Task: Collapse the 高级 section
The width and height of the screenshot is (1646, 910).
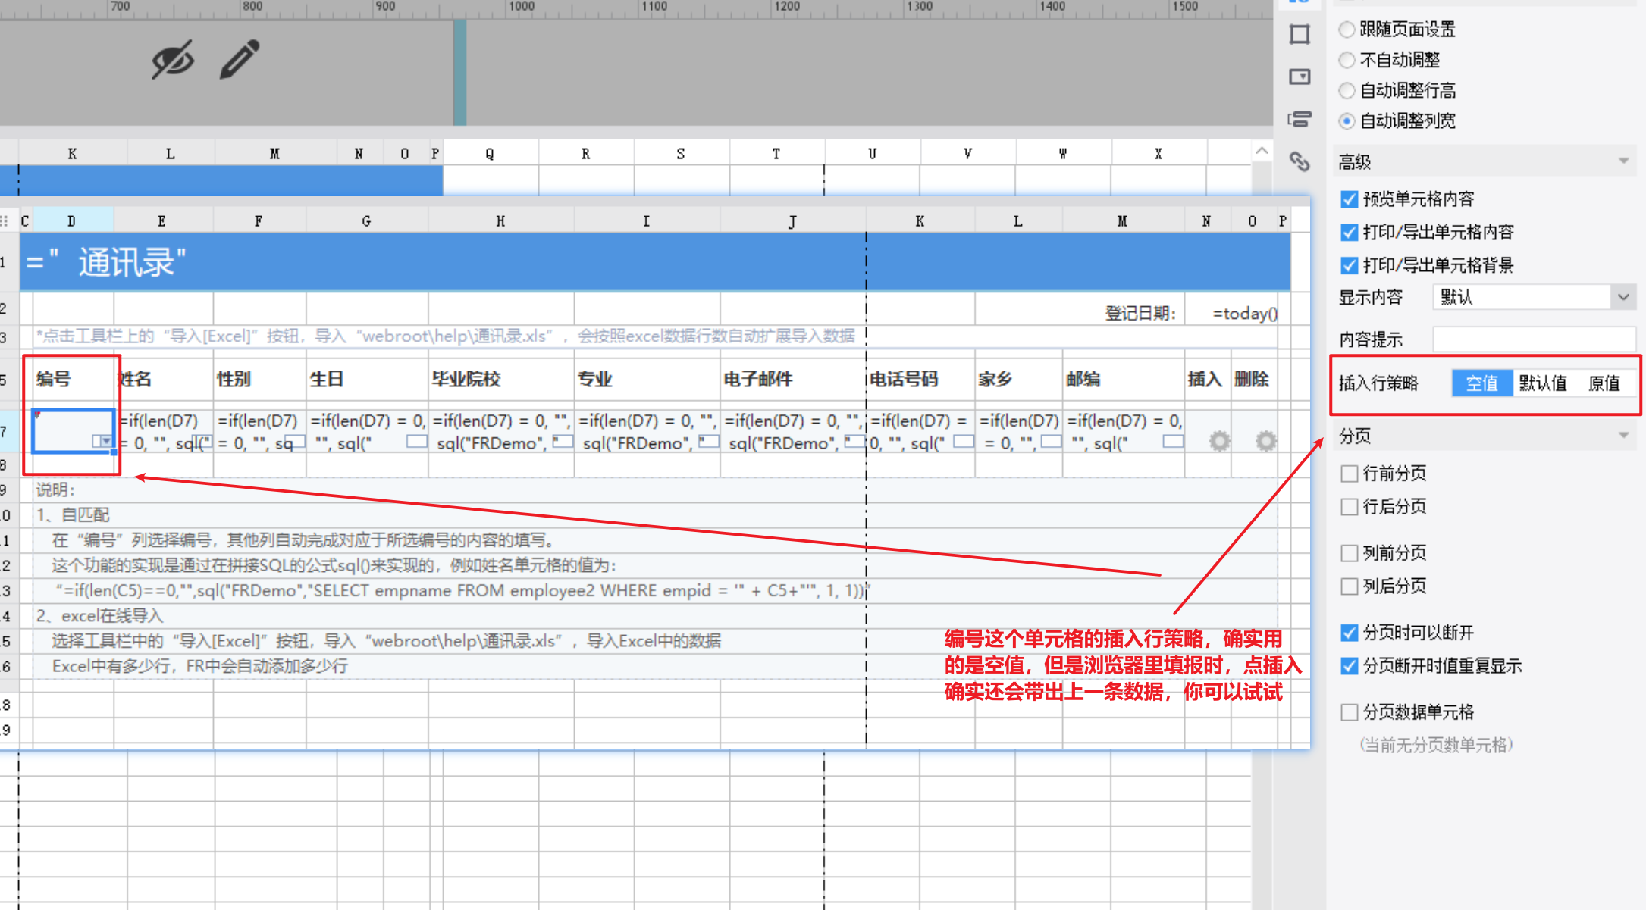Action: click(1623, 161)
